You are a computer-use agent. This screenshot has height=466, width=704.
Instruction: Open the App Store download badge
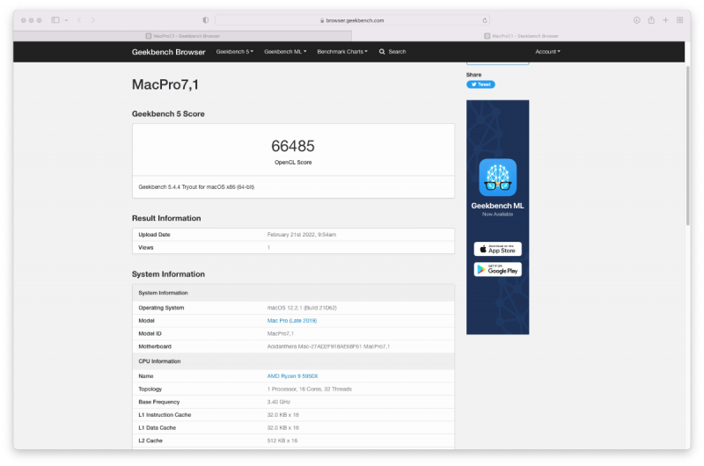(497, 249)
